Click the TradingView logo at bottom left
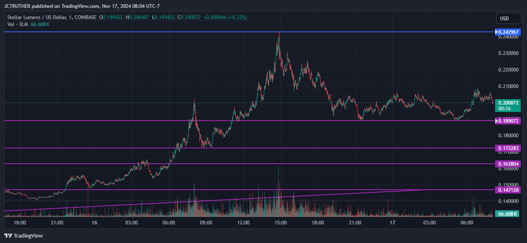527x243 pixels. point(24,236)
